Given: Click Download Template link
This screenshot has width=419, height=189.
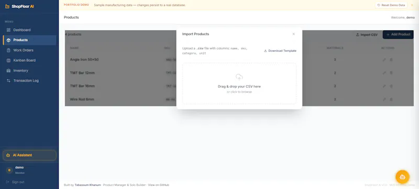Looking at the screenshot, I should click(280, 51).
